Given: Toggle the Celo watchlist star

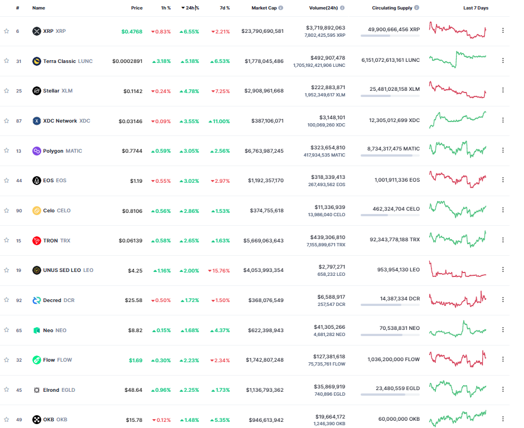Looking at the screenshot, I should (x=6, y=210).
